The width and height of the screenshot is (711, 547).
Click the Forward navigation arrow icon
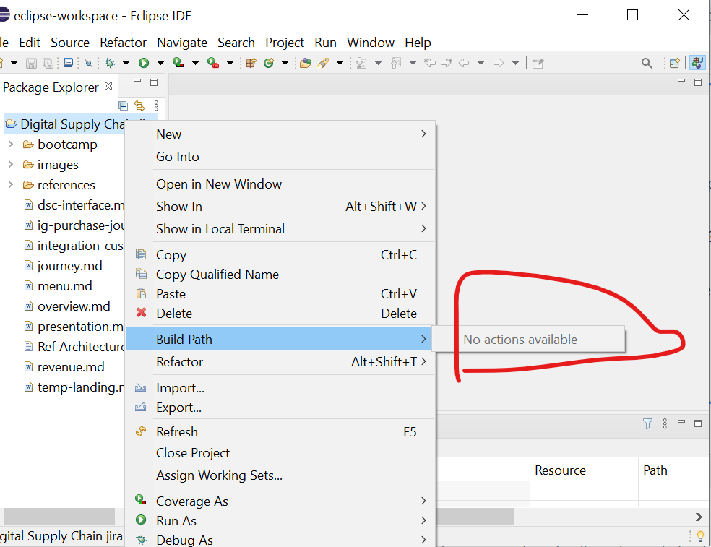499,63
